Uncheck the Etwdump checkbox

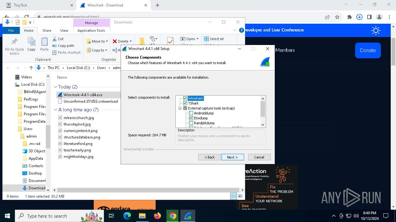(191, 118)
